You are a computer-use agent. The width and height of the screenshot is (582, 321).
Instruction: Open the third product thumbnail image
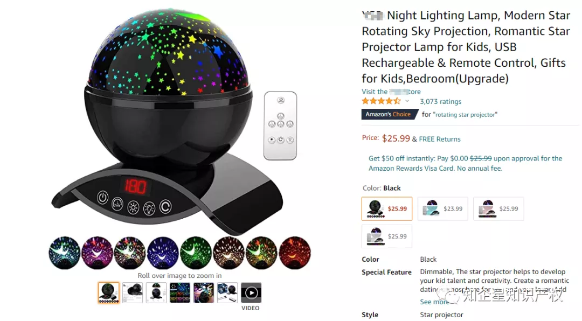pyautogui.click(x=156, y=293)
